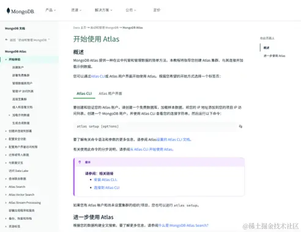Expand Atlas Stream Processing sidebar section
Screen dimensions: 301x232
(6, 203)
